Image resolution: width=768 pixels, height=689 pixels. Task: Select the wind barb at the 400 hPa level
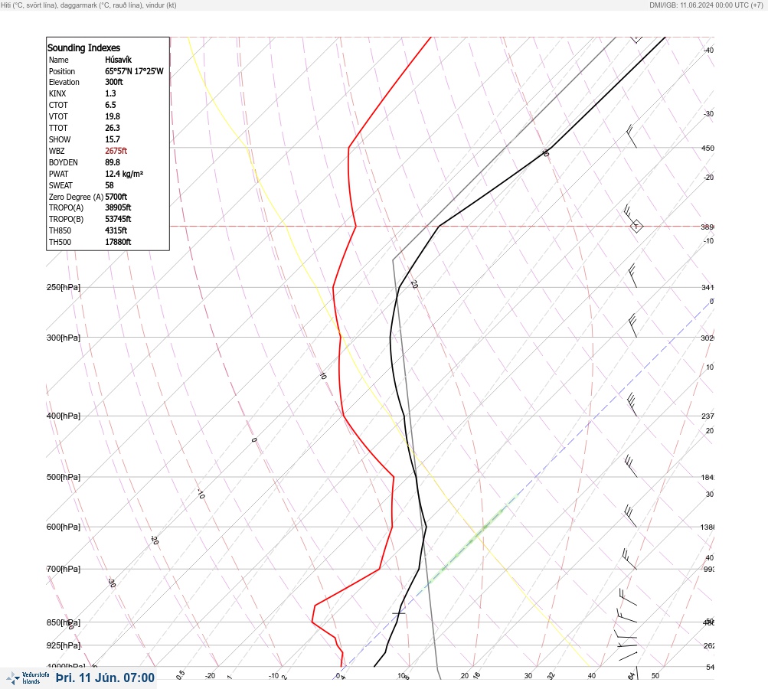click(632, 404)
